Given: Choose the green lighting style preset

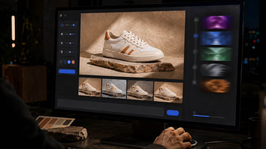Looking at the screenshot, I should click(x=216, y=54).
